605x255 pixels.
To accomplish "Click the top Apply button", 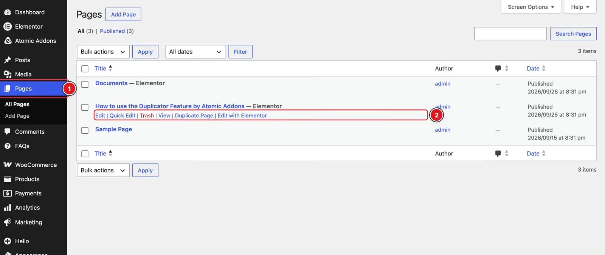I will [145, 52].
